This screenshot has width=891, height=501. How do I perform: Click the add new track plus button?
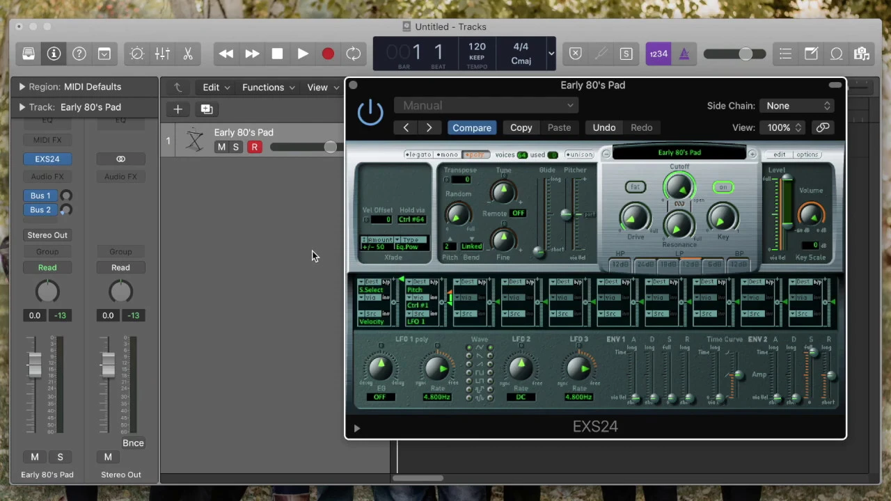tap(178, 109)
